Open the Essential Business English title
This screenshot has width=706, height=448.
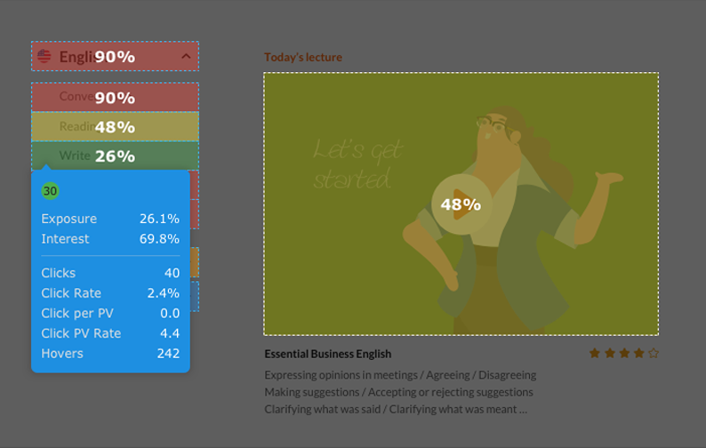328,354
